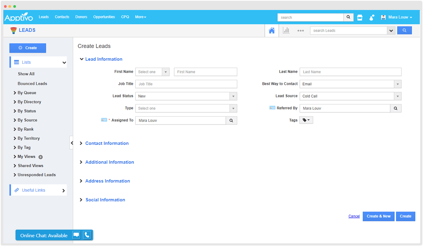Collapse the left sidebar with the arrow handle
This screenshot has height=247, width=425.
[72, 143]
